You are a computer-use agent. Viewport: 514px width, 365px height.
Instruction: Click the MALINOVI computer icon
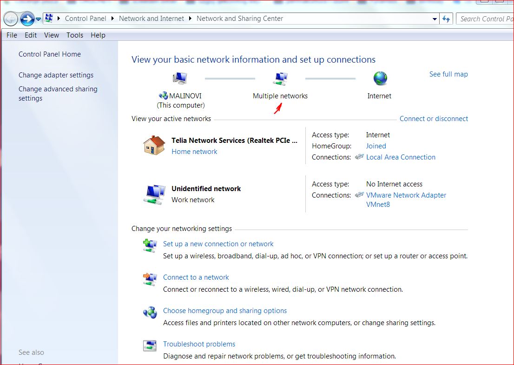coord(179,78)
